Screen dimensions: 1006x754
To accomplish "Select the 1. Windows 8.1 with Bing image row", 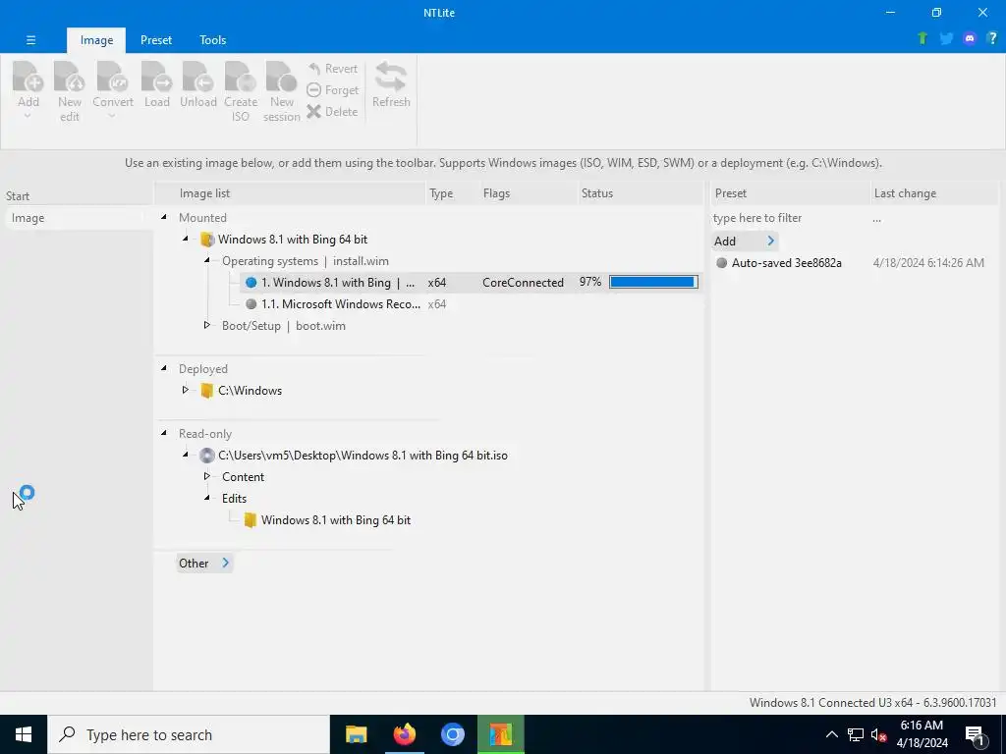I will [x=471, y=282].
